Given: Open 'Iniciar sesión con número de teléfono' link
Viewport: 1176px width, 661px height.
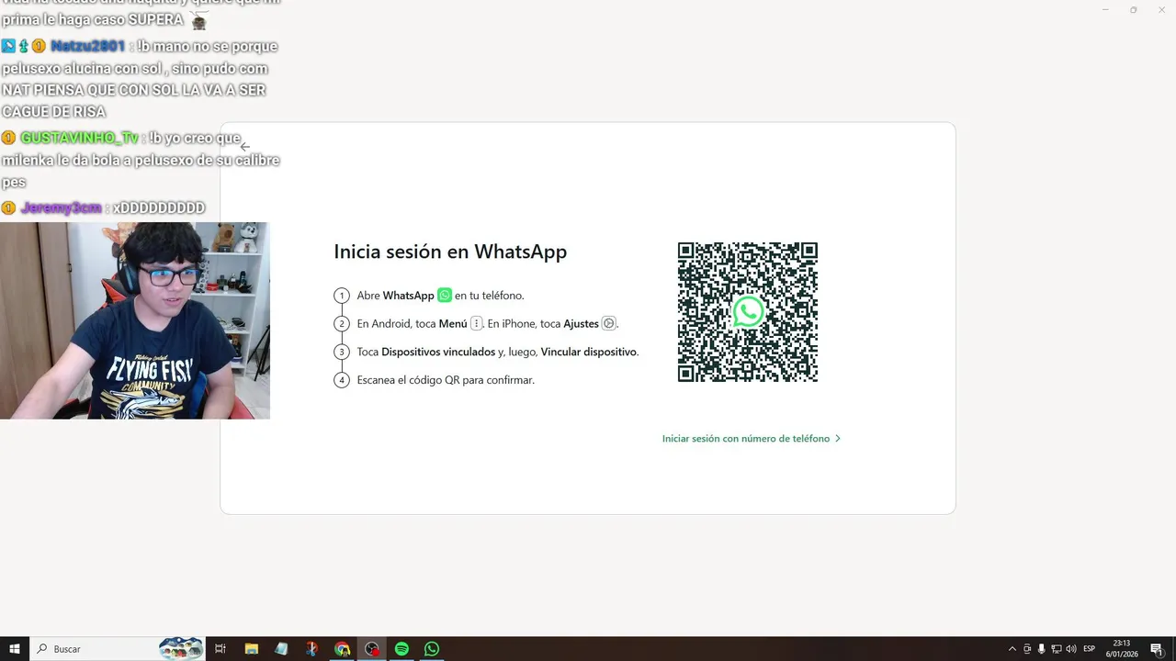Looking at the screenshot, I should pos(752,439).
